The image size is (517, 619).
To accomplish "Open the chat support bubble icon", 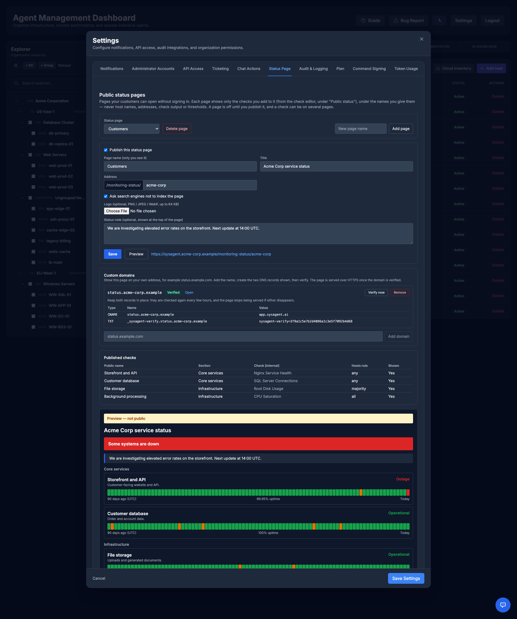I will click(x=503, y=605).
